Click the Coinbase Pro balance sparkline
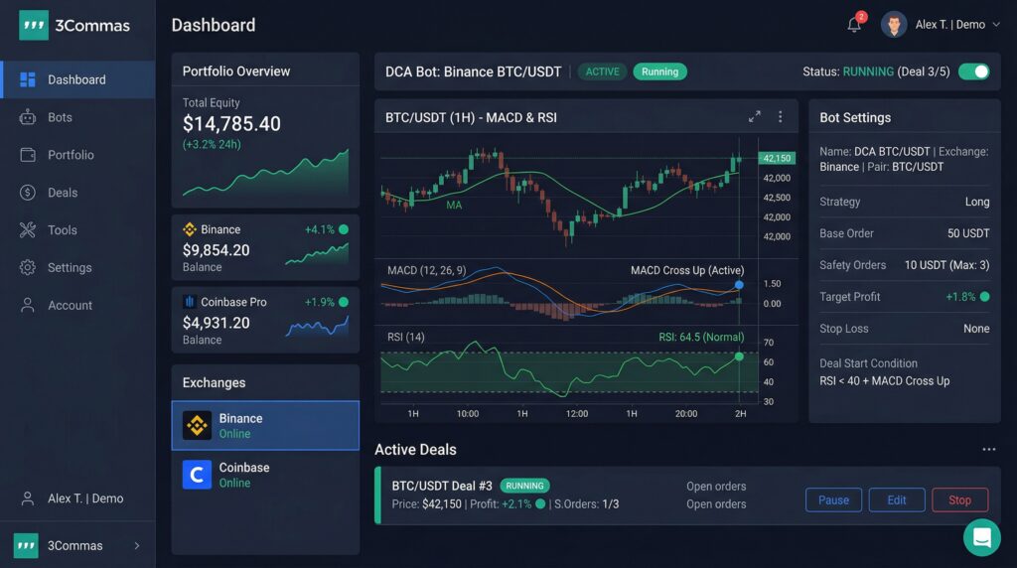Screen dimensions: 1017x568 pyautogui.click(x=317, y=326)
